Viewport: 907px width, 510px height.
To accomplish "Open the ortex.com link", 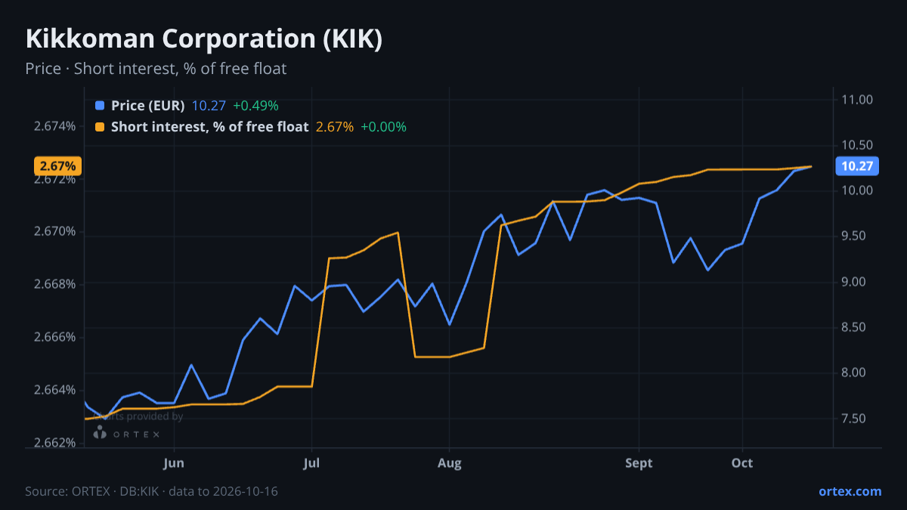I will pyautogui.click(x=850, y=491).
